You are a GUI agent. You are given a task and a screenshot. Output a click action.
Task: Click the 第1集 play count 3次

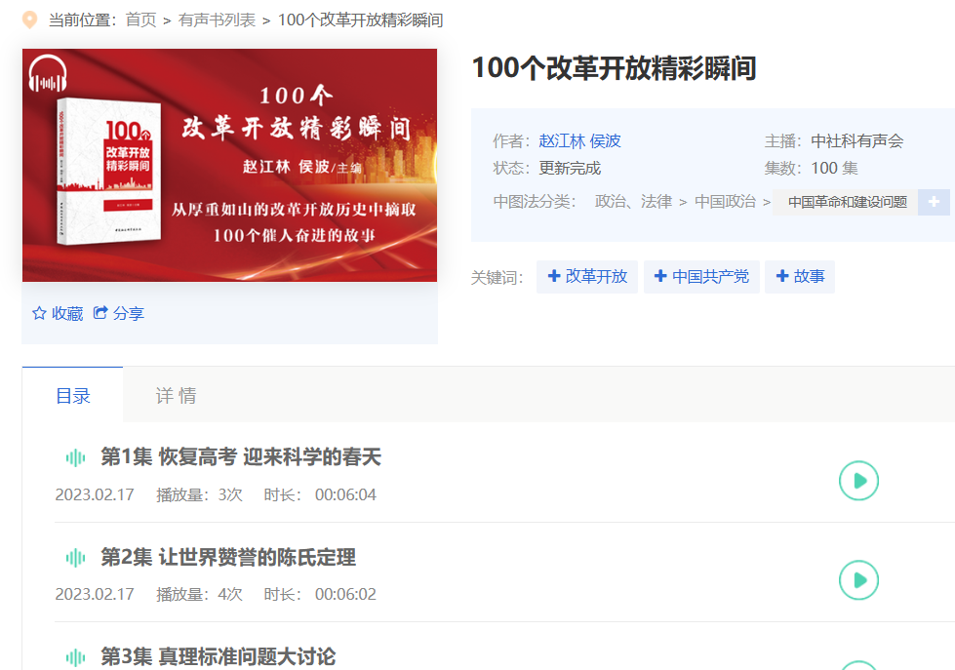coord(230,494)
